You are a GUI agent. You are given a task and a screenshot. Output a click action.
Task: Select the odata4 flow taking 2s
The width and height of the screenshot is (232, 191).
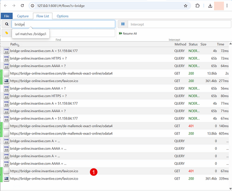pos(115,73)
